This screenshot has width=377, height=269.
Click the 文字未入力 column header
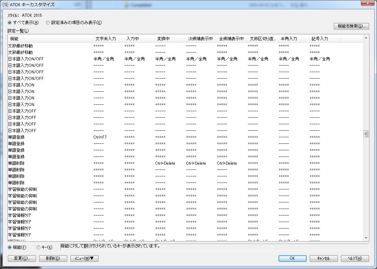point(109,39)
